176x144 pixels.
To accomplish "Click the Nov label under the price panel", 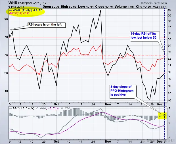I will tap(108, 104).
